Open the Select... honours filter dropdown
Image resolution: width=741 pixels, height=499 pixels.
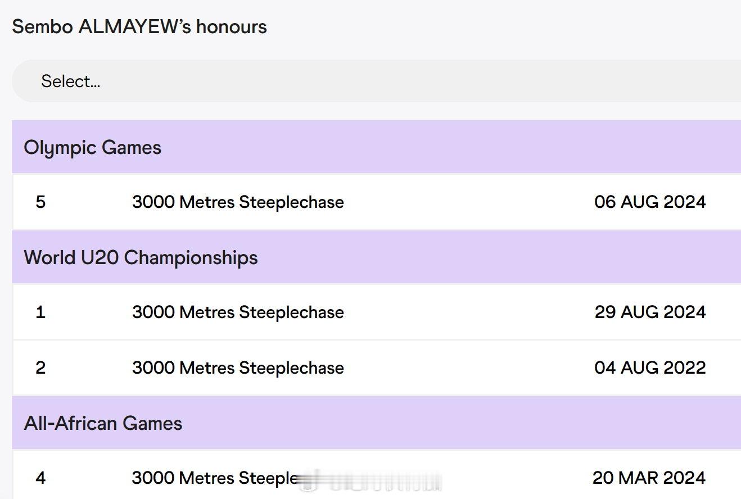click(376, 81)
